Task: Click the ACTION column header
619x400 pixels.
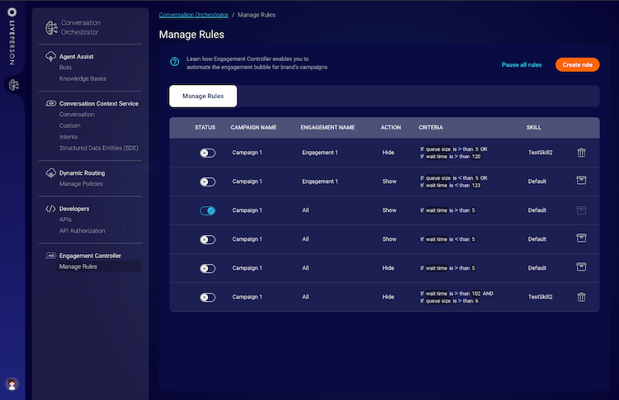Action: [390, 127]
